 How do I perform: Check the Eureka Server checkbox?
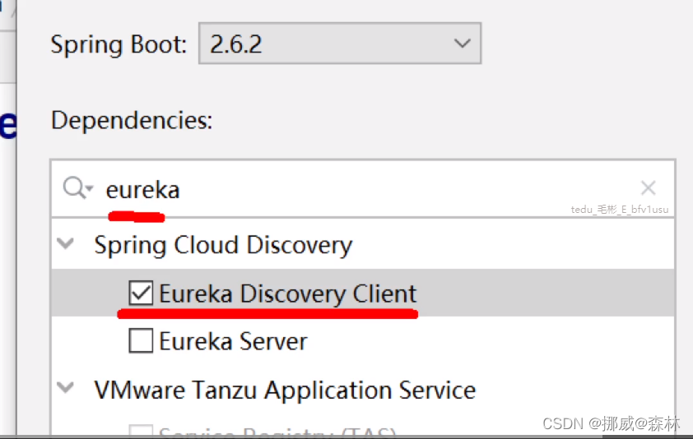point(141,340)
